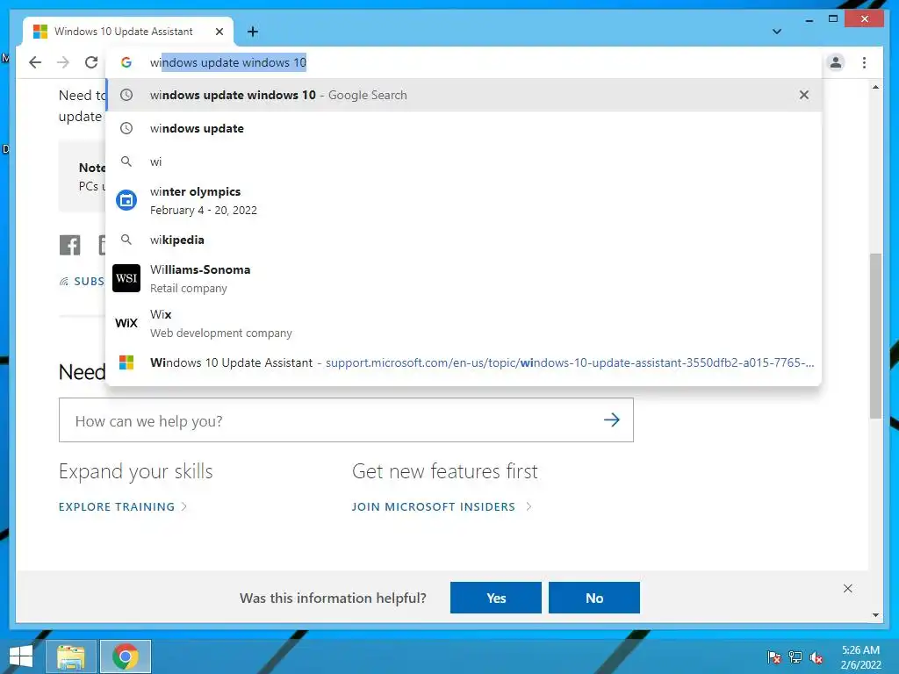
Task: Answer No to 'Was this information helpful?'
Action: coord(594,598)
